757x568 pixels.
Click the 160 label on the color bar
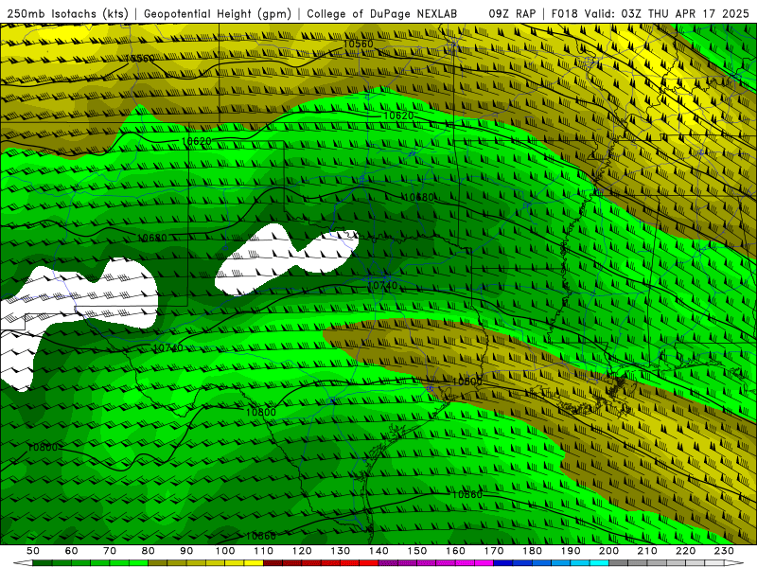455,551
